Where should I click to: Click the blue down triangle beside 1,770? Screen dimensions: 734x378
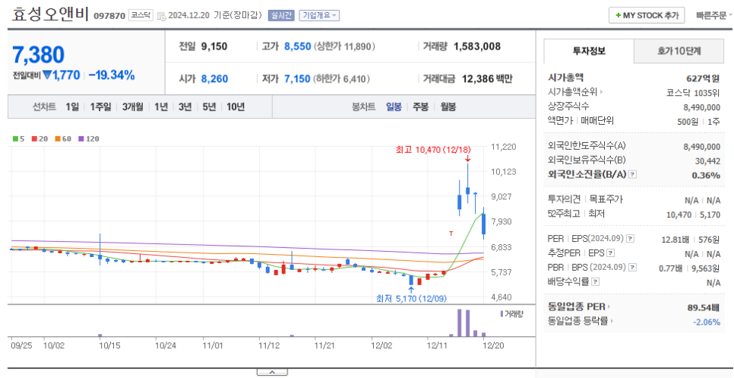point(47,75)
